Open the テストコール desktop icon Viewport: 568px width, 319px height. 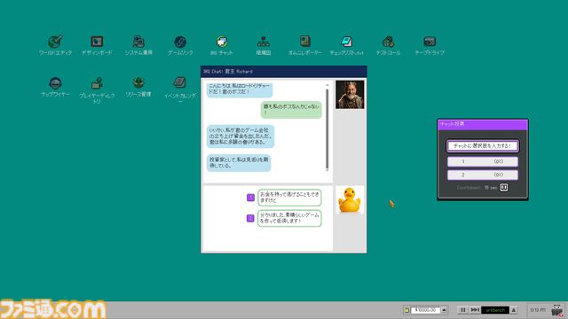click(388, 45)
